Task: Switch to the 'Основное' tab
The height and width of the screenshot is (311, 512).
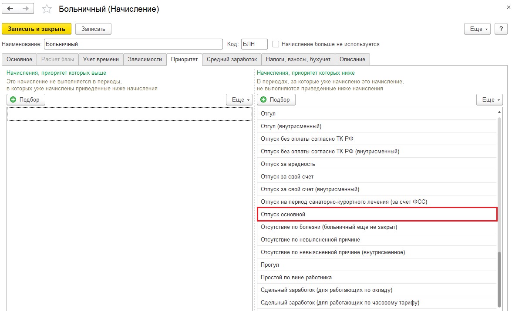Action: pos(19,59)
